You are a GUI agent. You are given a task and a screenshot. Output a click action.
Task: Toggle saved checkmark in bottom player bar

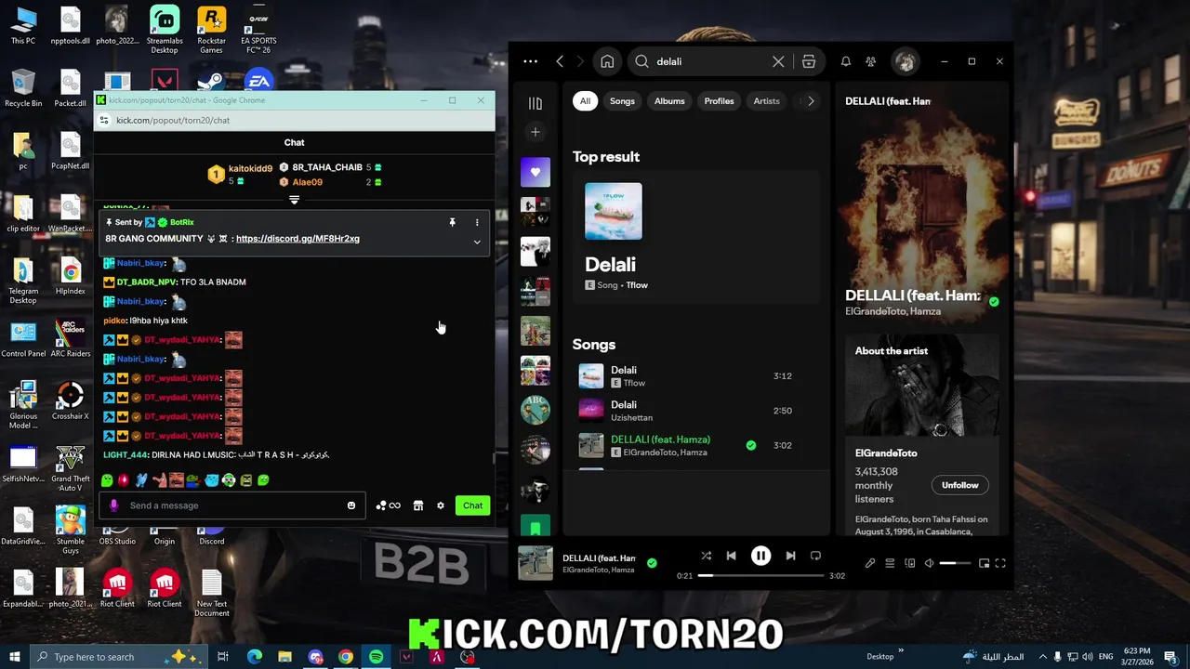click(652, 562)
